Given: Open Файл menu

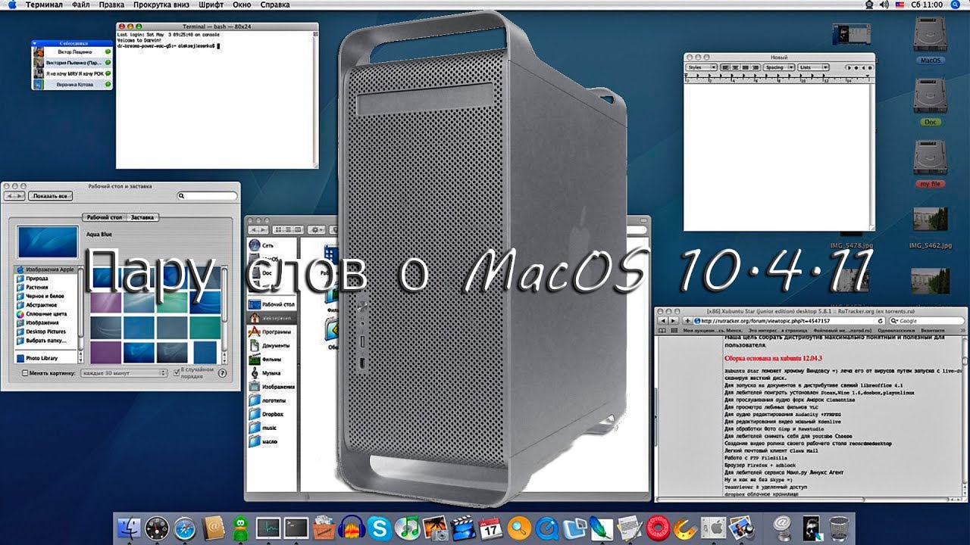Looking at the screenshot, I should 81,5.
